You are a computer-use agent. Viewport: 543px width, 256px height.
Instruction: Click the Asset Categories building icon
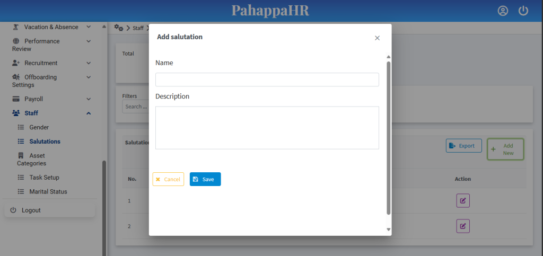[21, 156]
